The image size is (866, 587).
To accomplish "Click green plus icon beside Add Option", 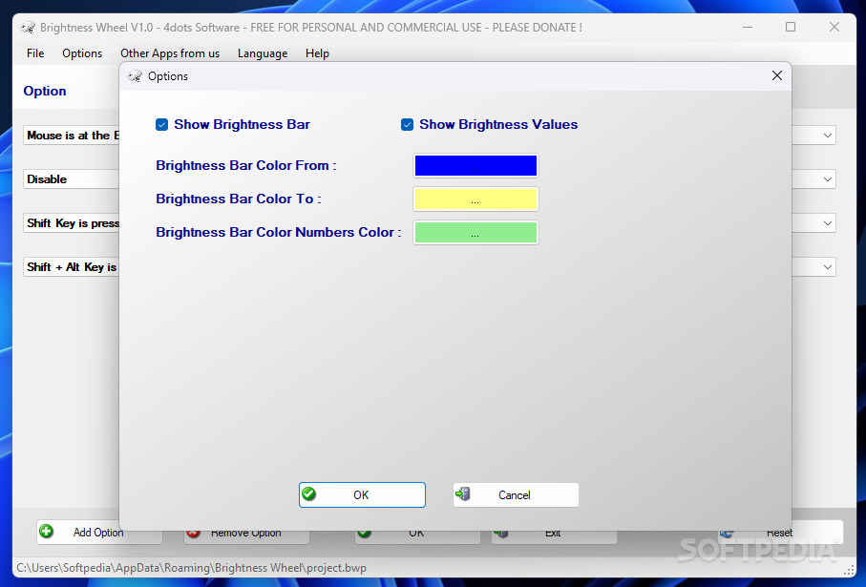I will [47, 532].
